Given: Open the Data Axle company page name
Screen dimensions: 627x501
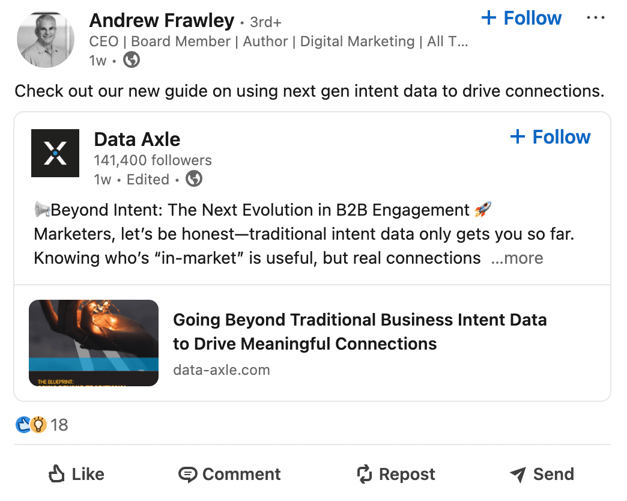Looking at the screenshot, I should pyautogui.click(x=136, y=139).
